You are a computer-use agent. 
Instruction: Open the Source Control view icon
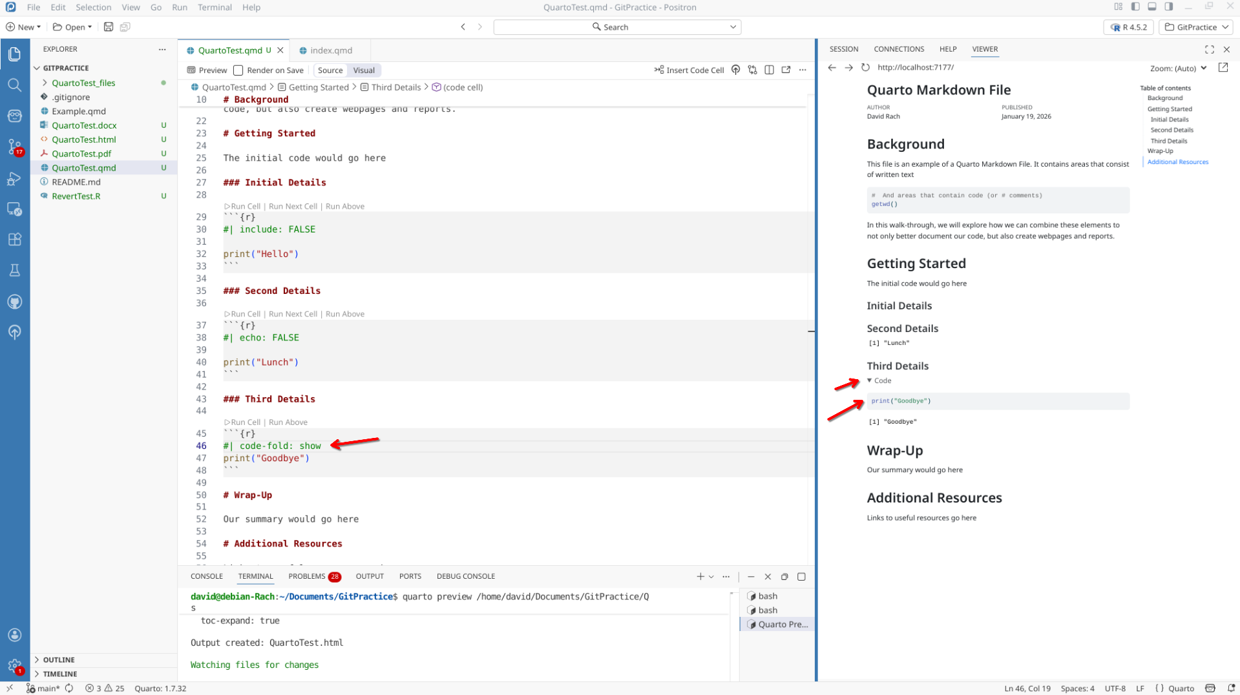(x=14, y=147)
